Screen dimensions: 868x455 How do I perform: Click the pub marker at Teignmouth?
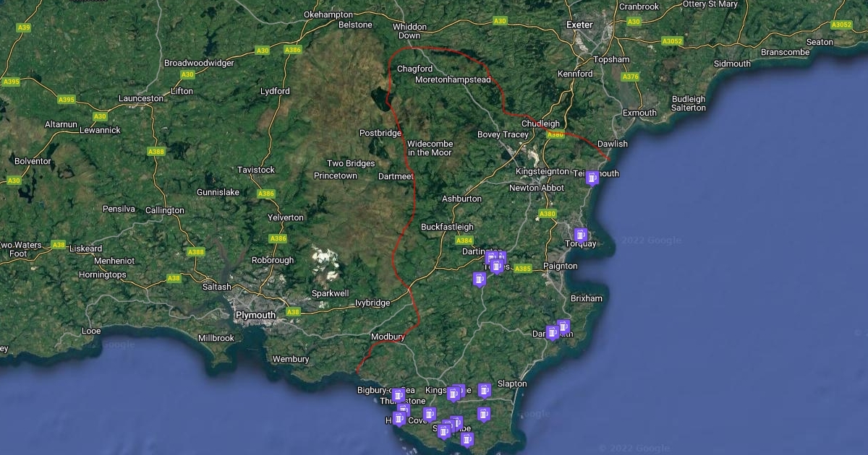click(x=592, y=178)
